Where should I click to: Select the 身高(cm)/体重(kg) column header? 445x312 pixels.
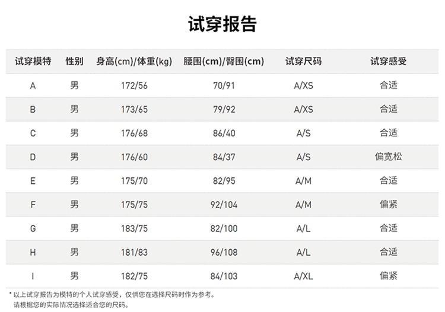pyautogui.click(x=134, y=61)
